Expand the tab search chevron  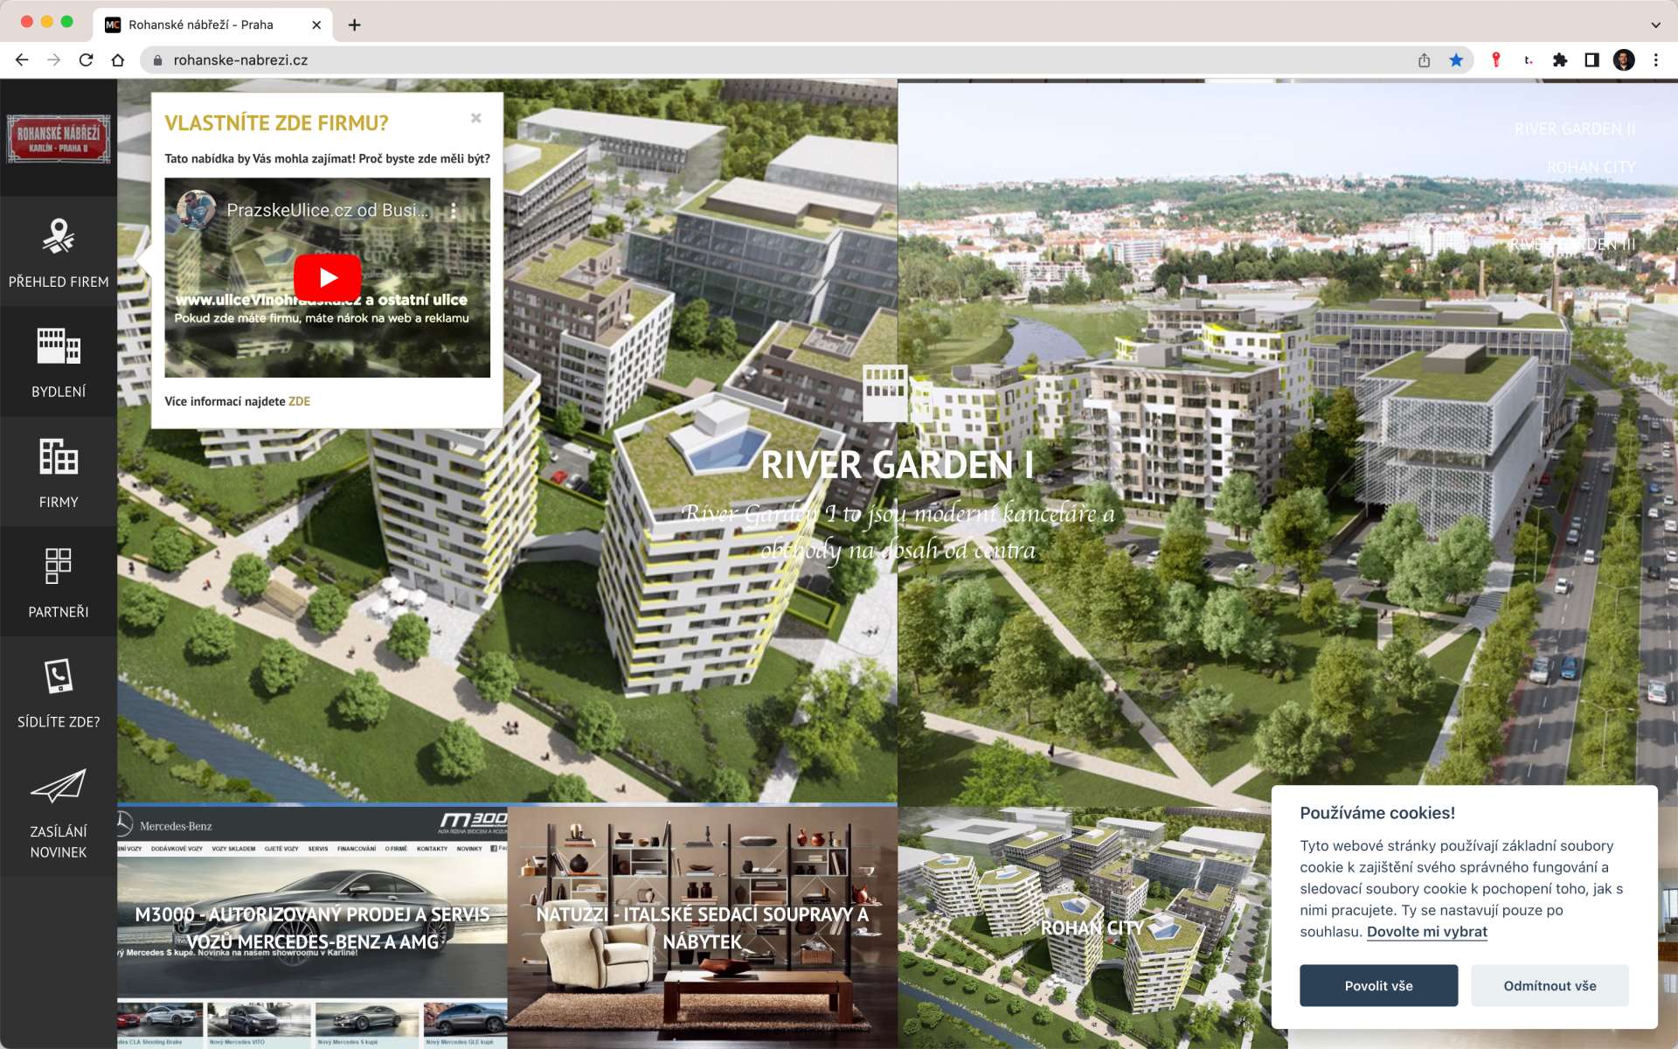coord(1655,24)
